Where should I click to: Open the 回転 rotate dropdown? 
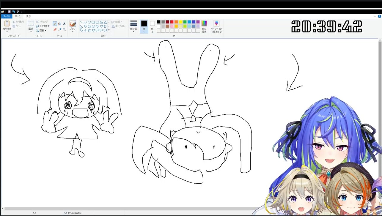click(x=41, y=30)
